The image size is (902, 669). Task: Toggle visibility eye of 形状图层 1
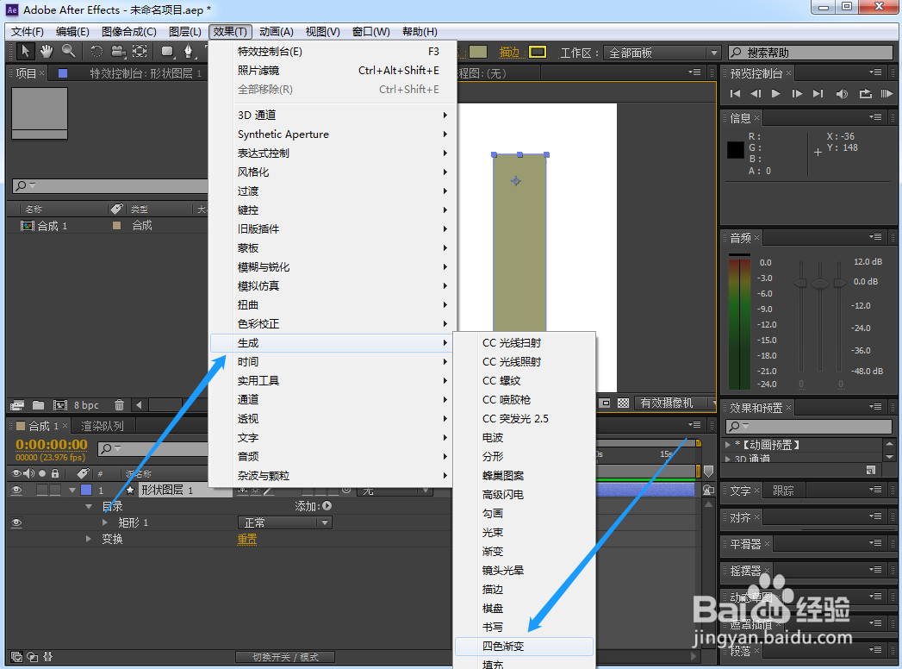tap(16, 490)
